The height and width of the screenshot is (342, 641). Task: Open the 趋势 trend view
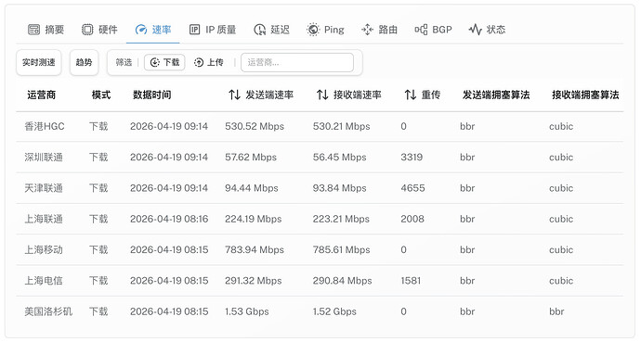pyautogui.click(x=84, y=62)
